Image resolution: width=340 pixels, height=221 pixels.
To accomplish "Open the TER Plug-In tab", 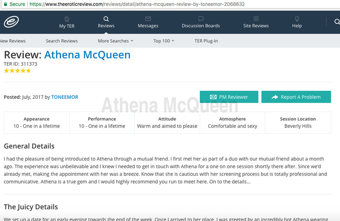I will coord(206,41).
